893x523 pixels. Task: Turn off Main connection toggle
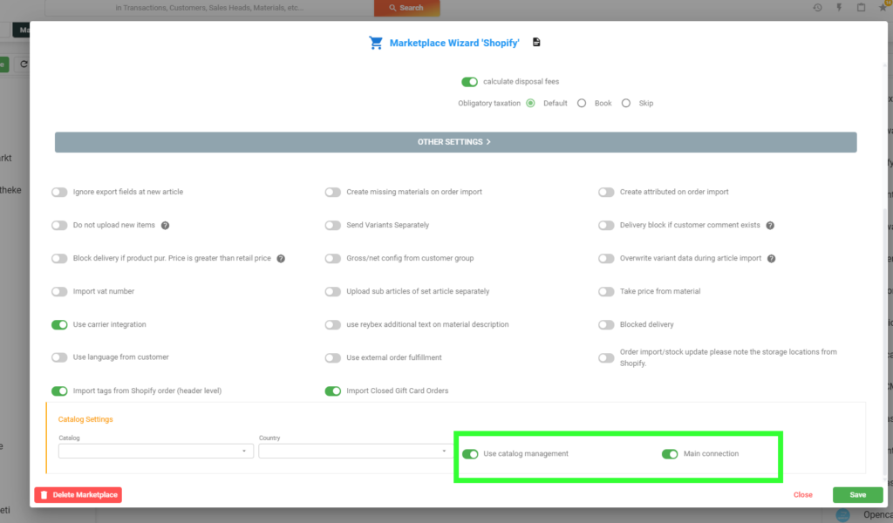click(670, 454)
